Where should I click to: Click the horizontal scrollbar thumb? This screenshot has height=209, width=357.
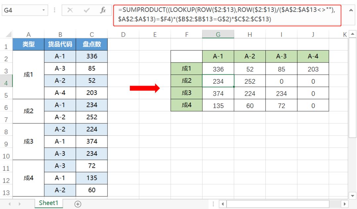click(278, 204)
